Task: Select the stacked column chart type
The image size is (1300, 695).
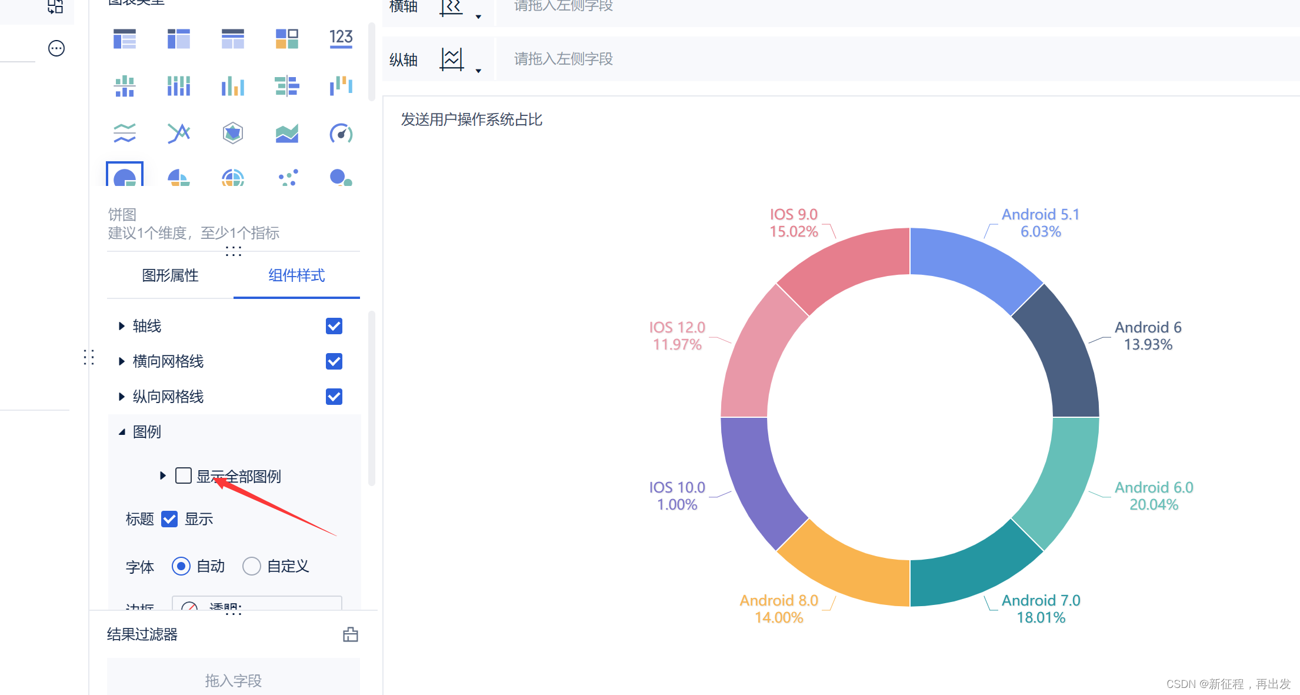Action: point(179,86)
